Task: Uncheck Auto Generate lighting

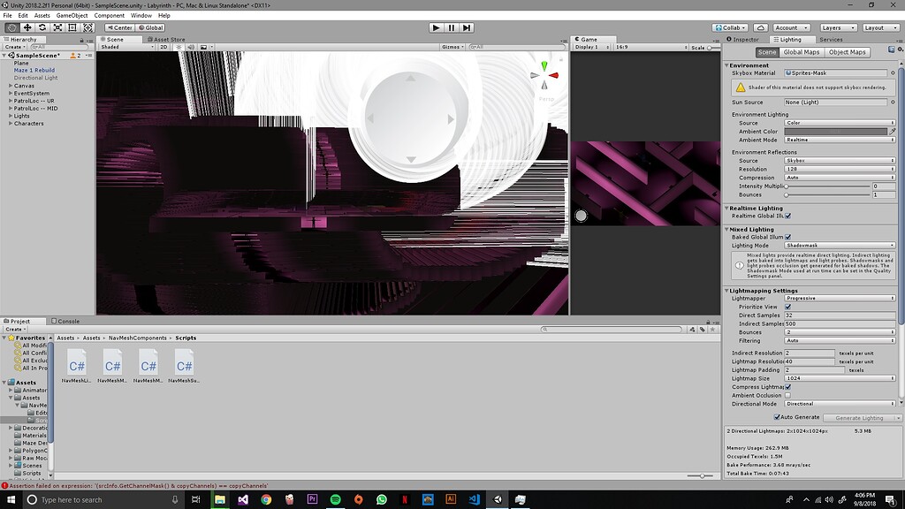Action: (777, 417)
